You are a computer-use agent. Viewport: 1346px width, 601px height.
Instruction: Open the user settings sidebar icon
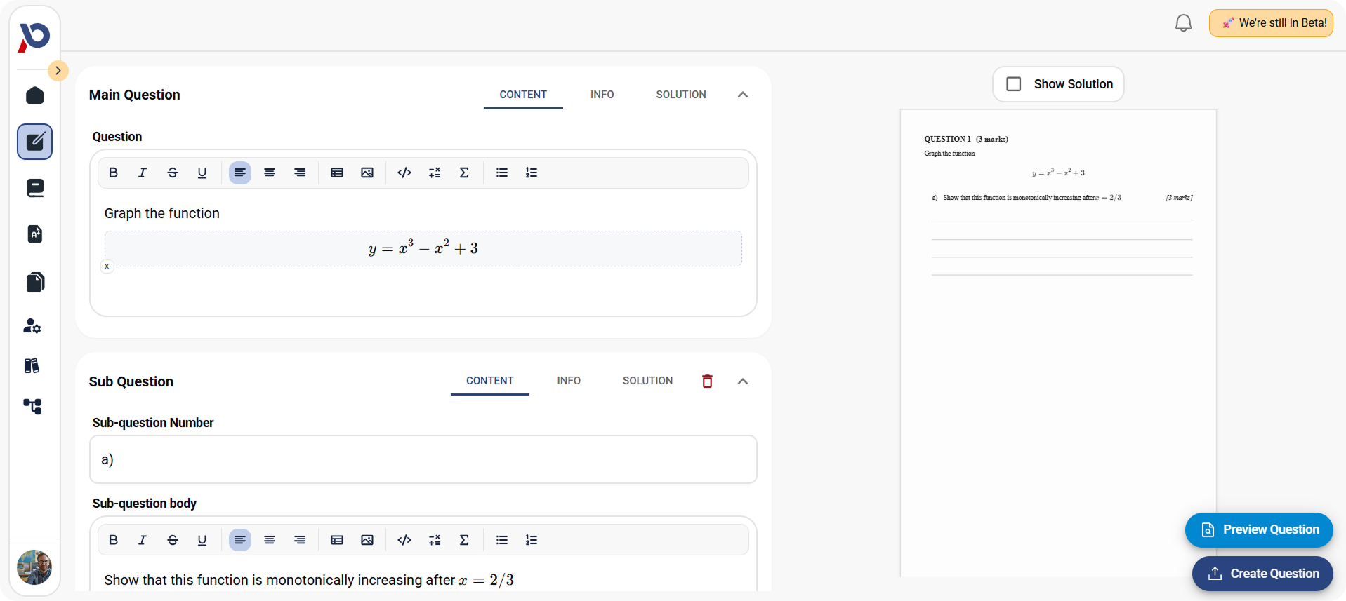click(32, 326)
